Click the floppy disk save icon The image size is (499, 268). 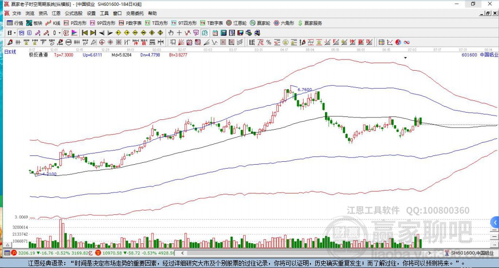click(240, 33)
